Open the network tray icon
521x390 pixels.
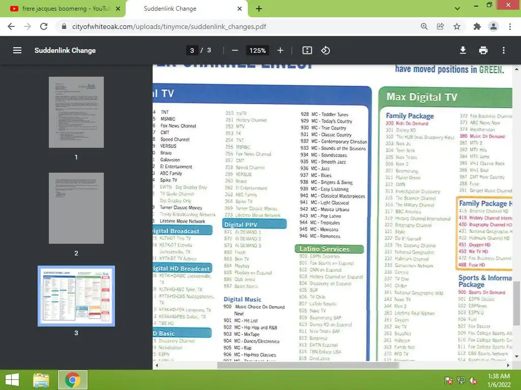[x=461, y=380]
